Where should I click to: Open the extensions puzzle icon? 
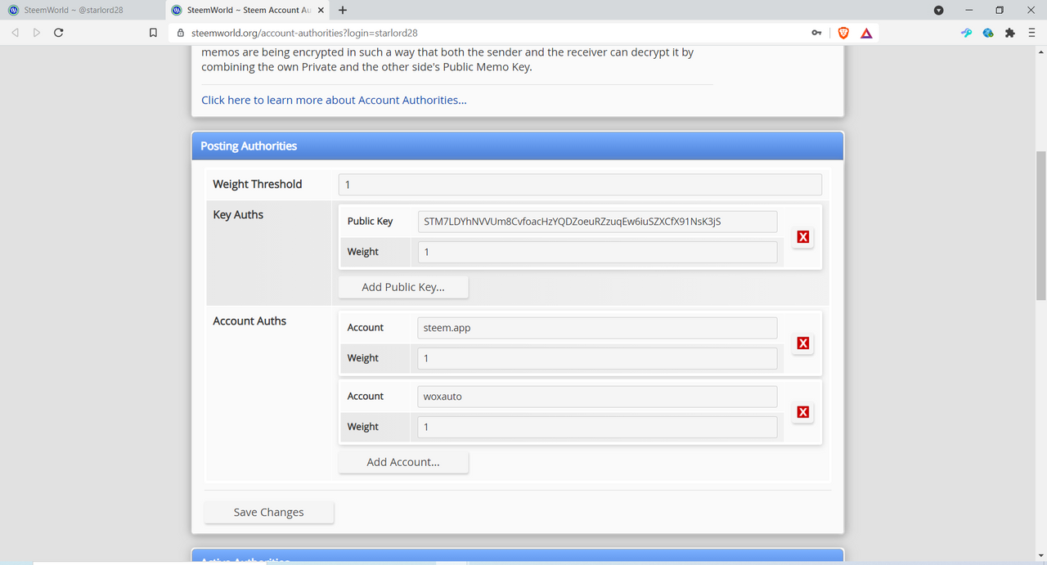[1010, 33]
